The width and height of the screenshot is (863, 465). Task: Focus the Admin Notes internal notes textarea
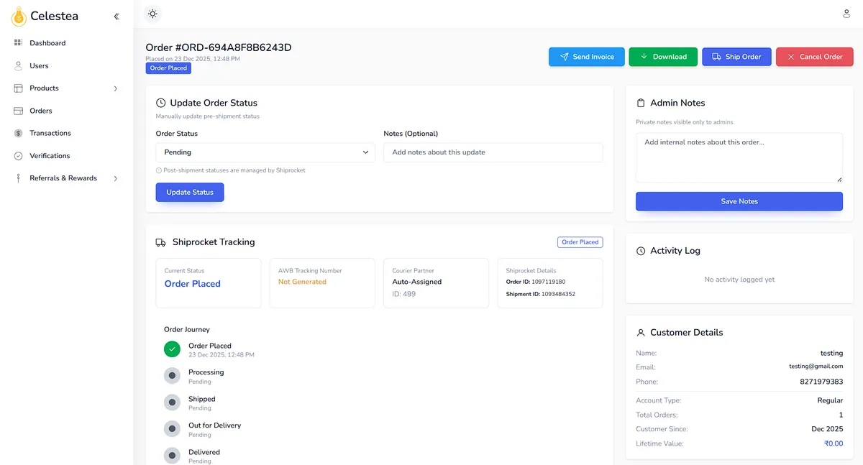[739, 157]
